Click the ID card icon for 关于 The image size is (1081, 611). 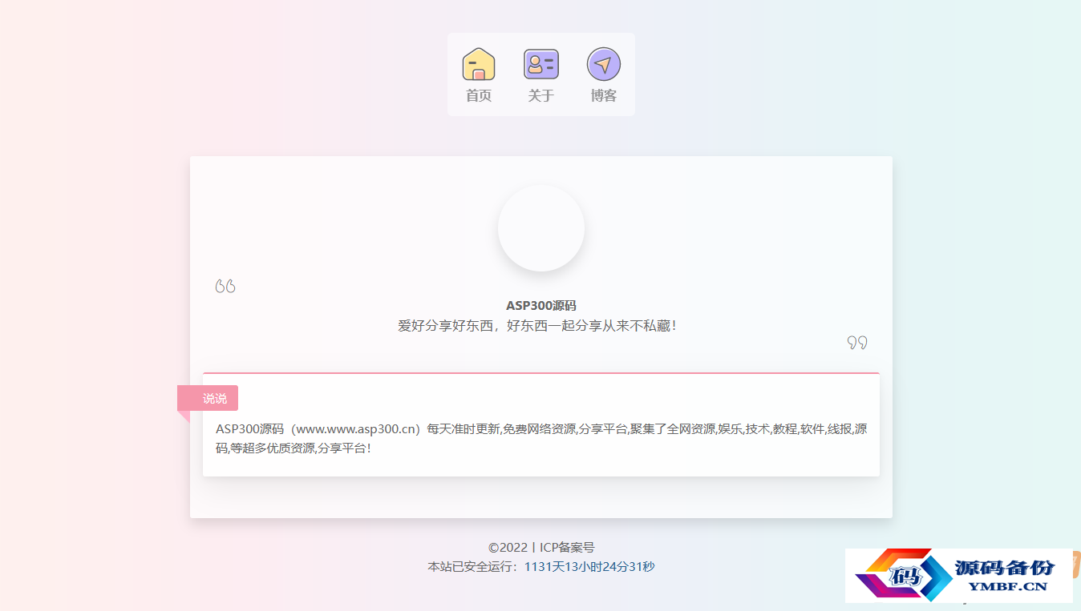(x=541, y=64)
